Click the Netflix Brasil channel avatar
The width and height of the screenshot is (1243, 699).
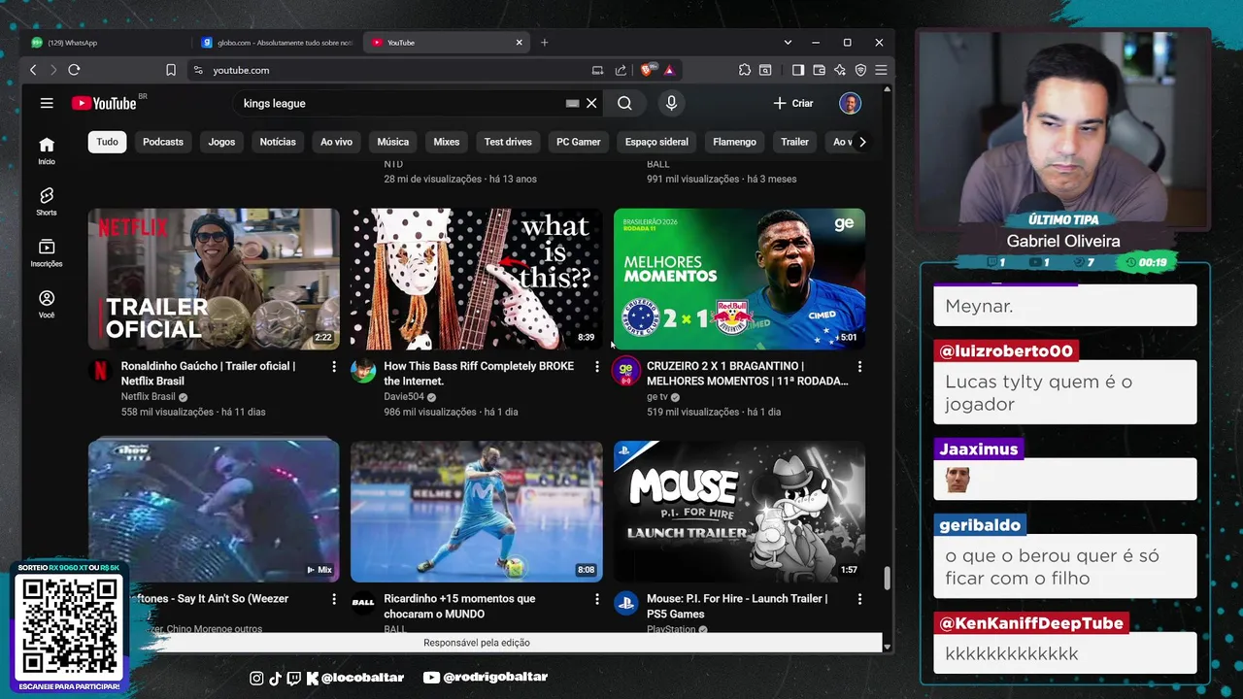tap(101, 371)
